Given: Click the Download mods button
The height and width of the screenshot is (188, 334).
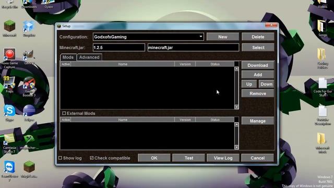Looking at the screenshot, I should [x=258, y=65].
